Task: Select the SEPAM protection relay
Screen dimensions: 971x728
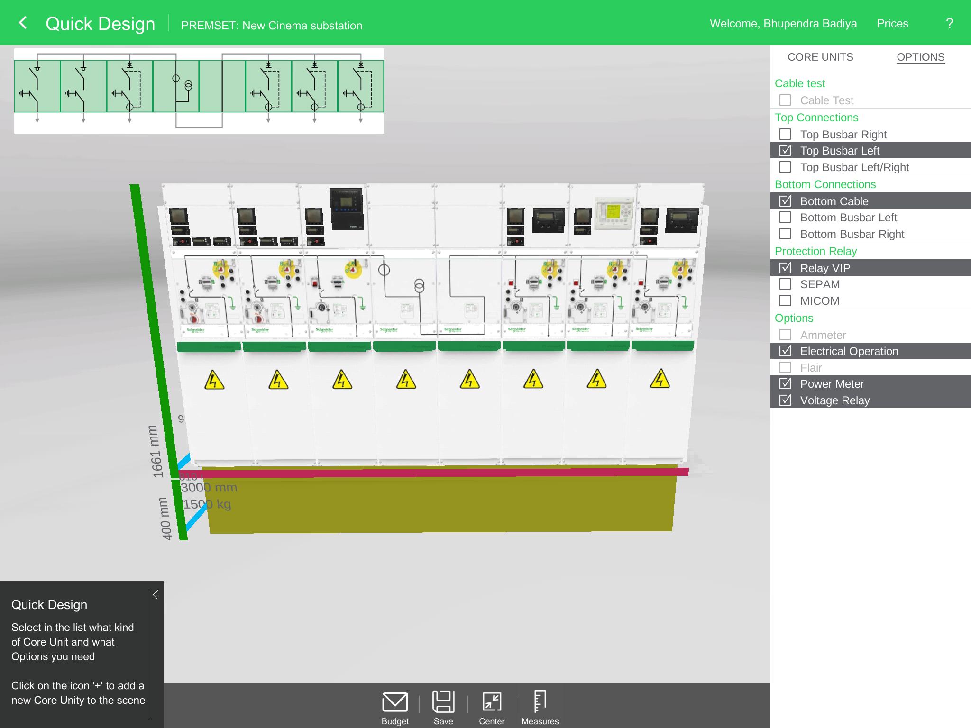Action: [x=870, y=284]
